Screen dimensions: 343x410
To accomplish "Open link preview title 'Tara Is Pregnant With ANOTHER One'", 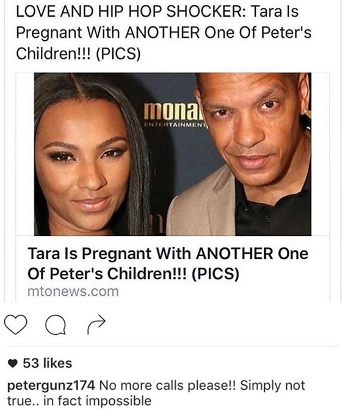I will tap(168, 254).
